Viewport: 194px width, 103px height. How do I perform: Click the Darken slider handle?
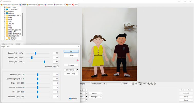pyautogui.click(x=44, y=62)
